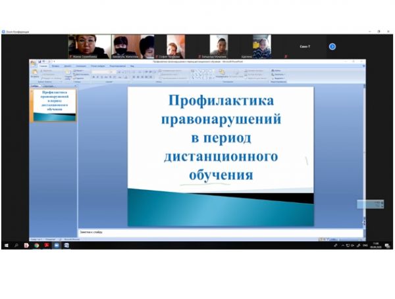Viewport: 395px width, 299px height.
Task: Toggle bold formatting in the Font group
Action: point(93,78)
